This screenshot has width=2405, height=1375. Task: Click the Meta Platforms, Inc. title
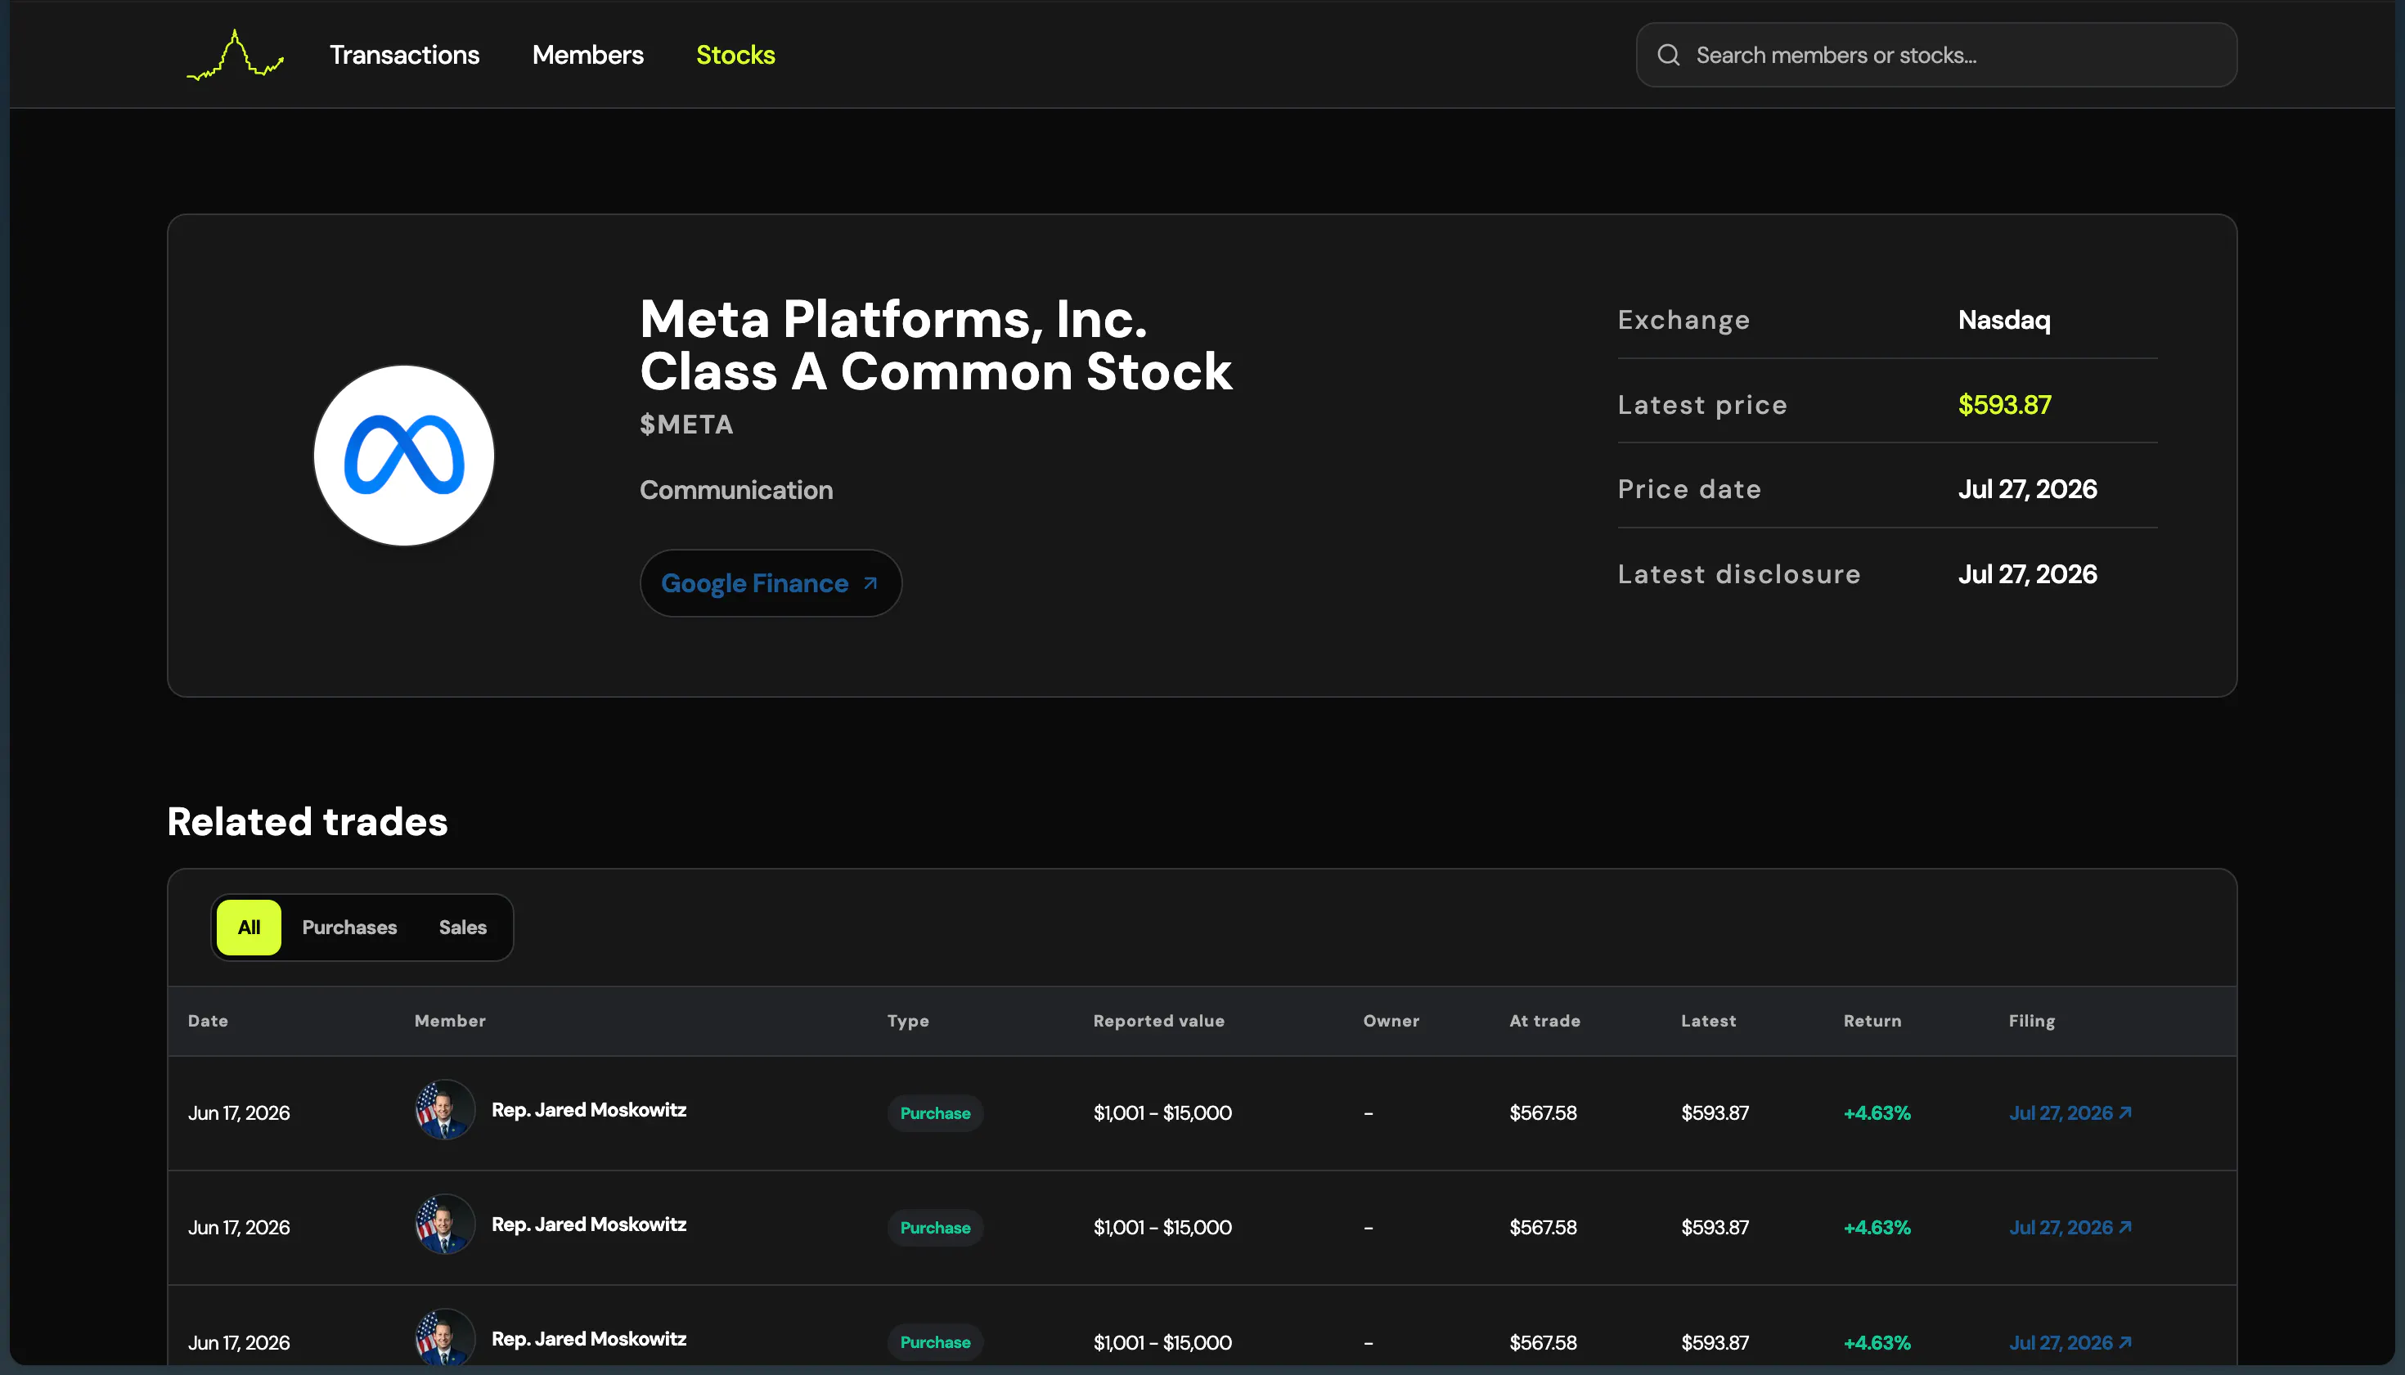(935, 344)
